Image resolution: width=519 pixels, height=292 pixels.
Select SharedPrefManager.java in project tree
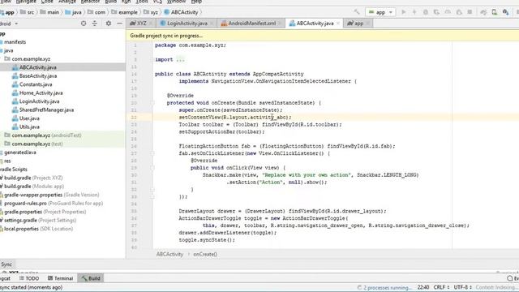tap(46, 110)
